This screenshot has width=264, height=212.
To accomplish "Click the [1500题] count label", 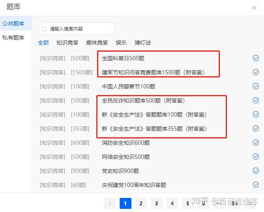I will (82, 72).
